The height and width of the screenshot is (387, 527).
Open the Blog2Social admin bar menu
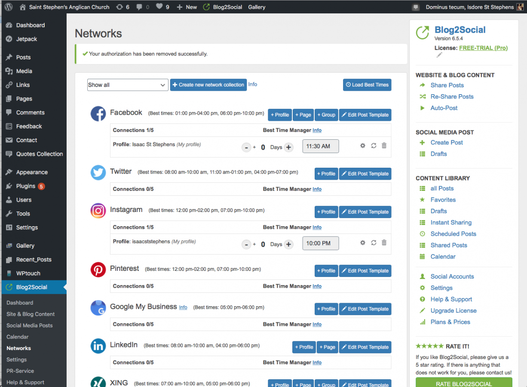[222, 7]
